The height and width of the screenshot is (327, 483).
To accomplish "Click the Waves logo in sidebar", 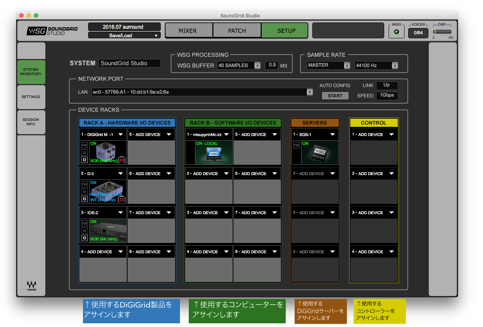I will [x=31, y=286].
